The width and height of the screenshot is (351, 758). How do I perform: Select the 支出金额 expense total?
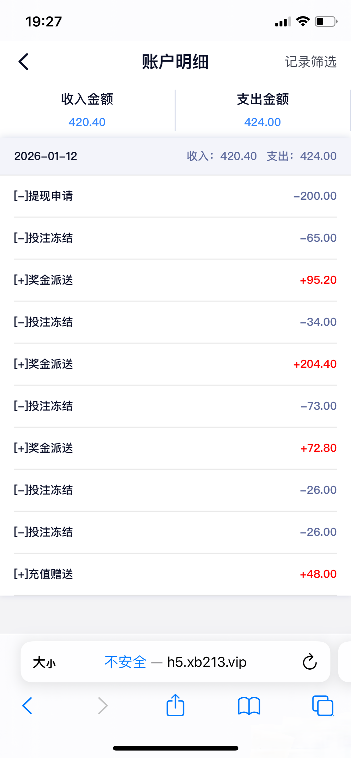(263, 110)
